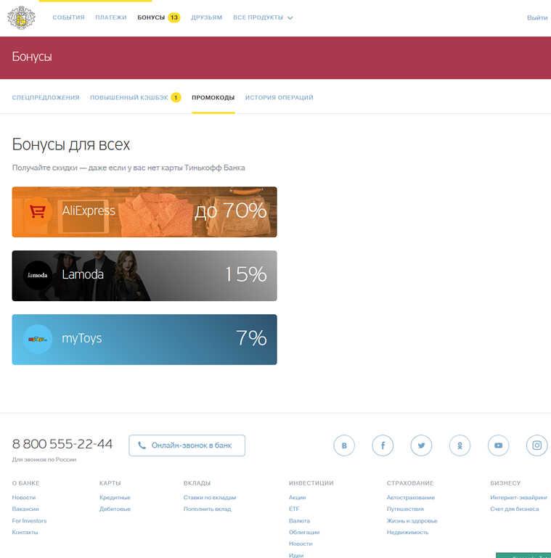The image size is (551, 558).
Task: Click the yellow 1 cashback badge
Action: tap(176, 97)
